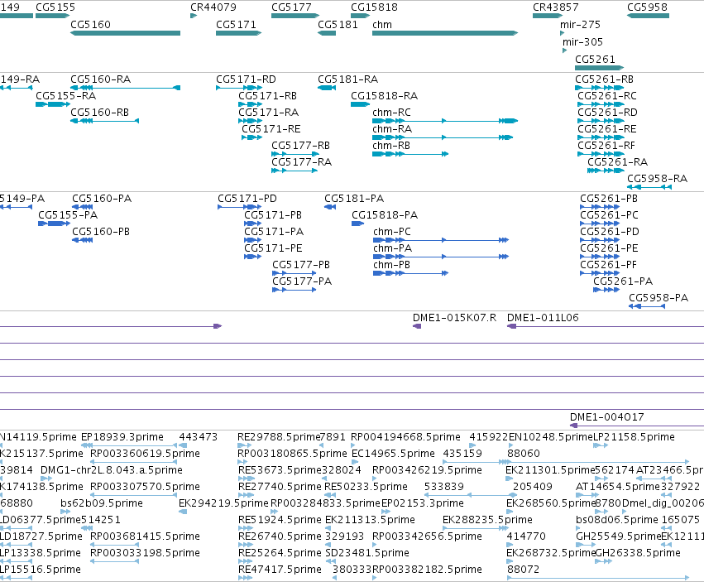Select the CG5181-PA protein label

tap(354, 199)
